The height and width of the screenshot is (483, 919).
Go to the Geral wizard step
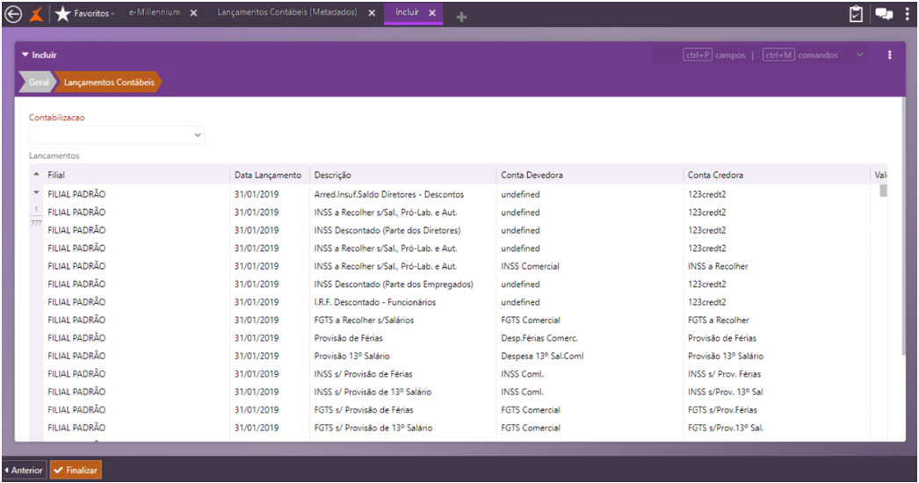pos(39,83)
